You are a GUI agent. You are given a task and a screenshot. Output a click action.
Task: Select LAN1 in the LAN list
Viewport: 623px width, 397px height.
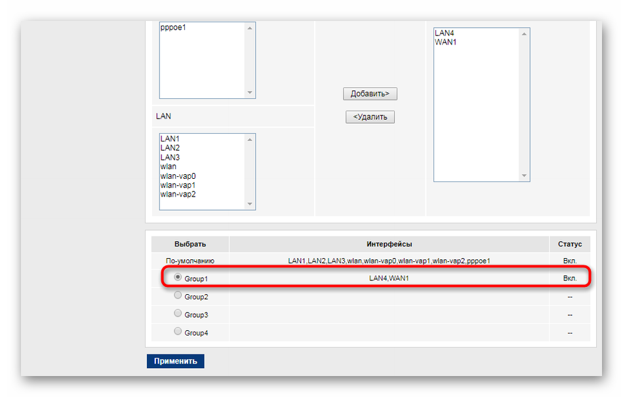[x=170, y=138]
